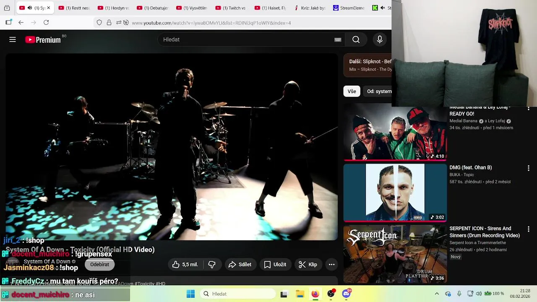Switch to '(1) Vysvětlím' tab
Viewport: 537px width, 302px height.
point(192,8)
